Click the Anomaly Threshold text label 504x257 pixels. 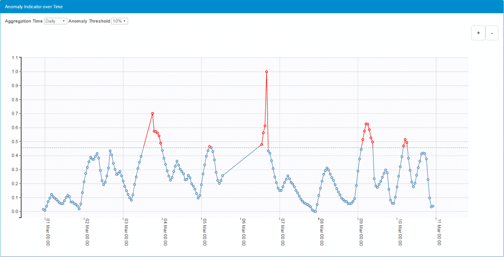88,21
